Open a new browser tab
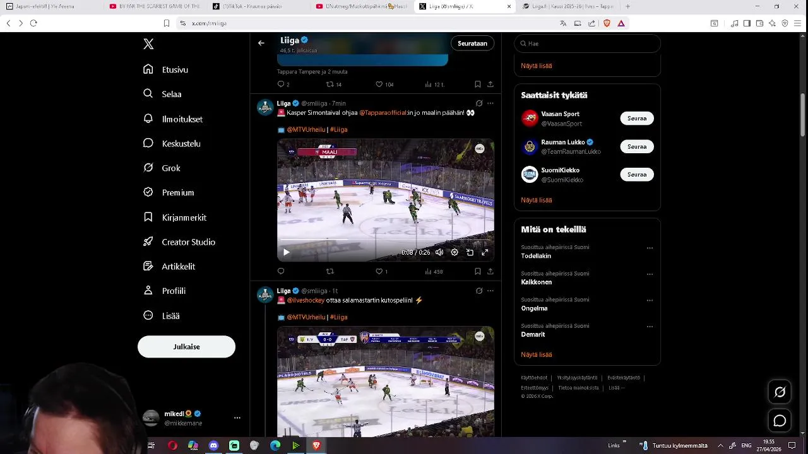Screen dimensions: 808x454 [627, 6]
